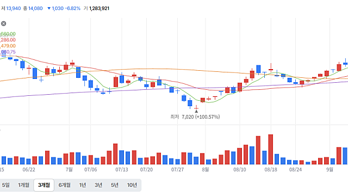Click the 9월 date axis label
The image size is (348, 196).
click(x=330, y=169)
